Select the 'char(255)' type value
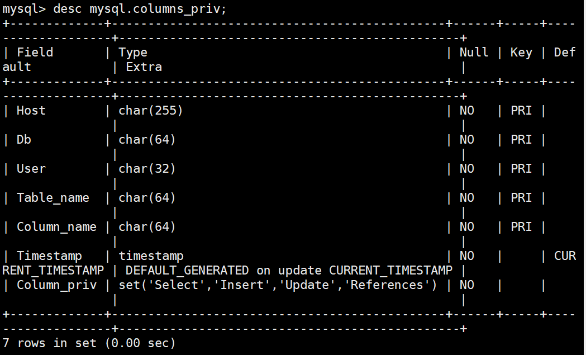This screenshot has height=355, width=586. tap(151, 110)
